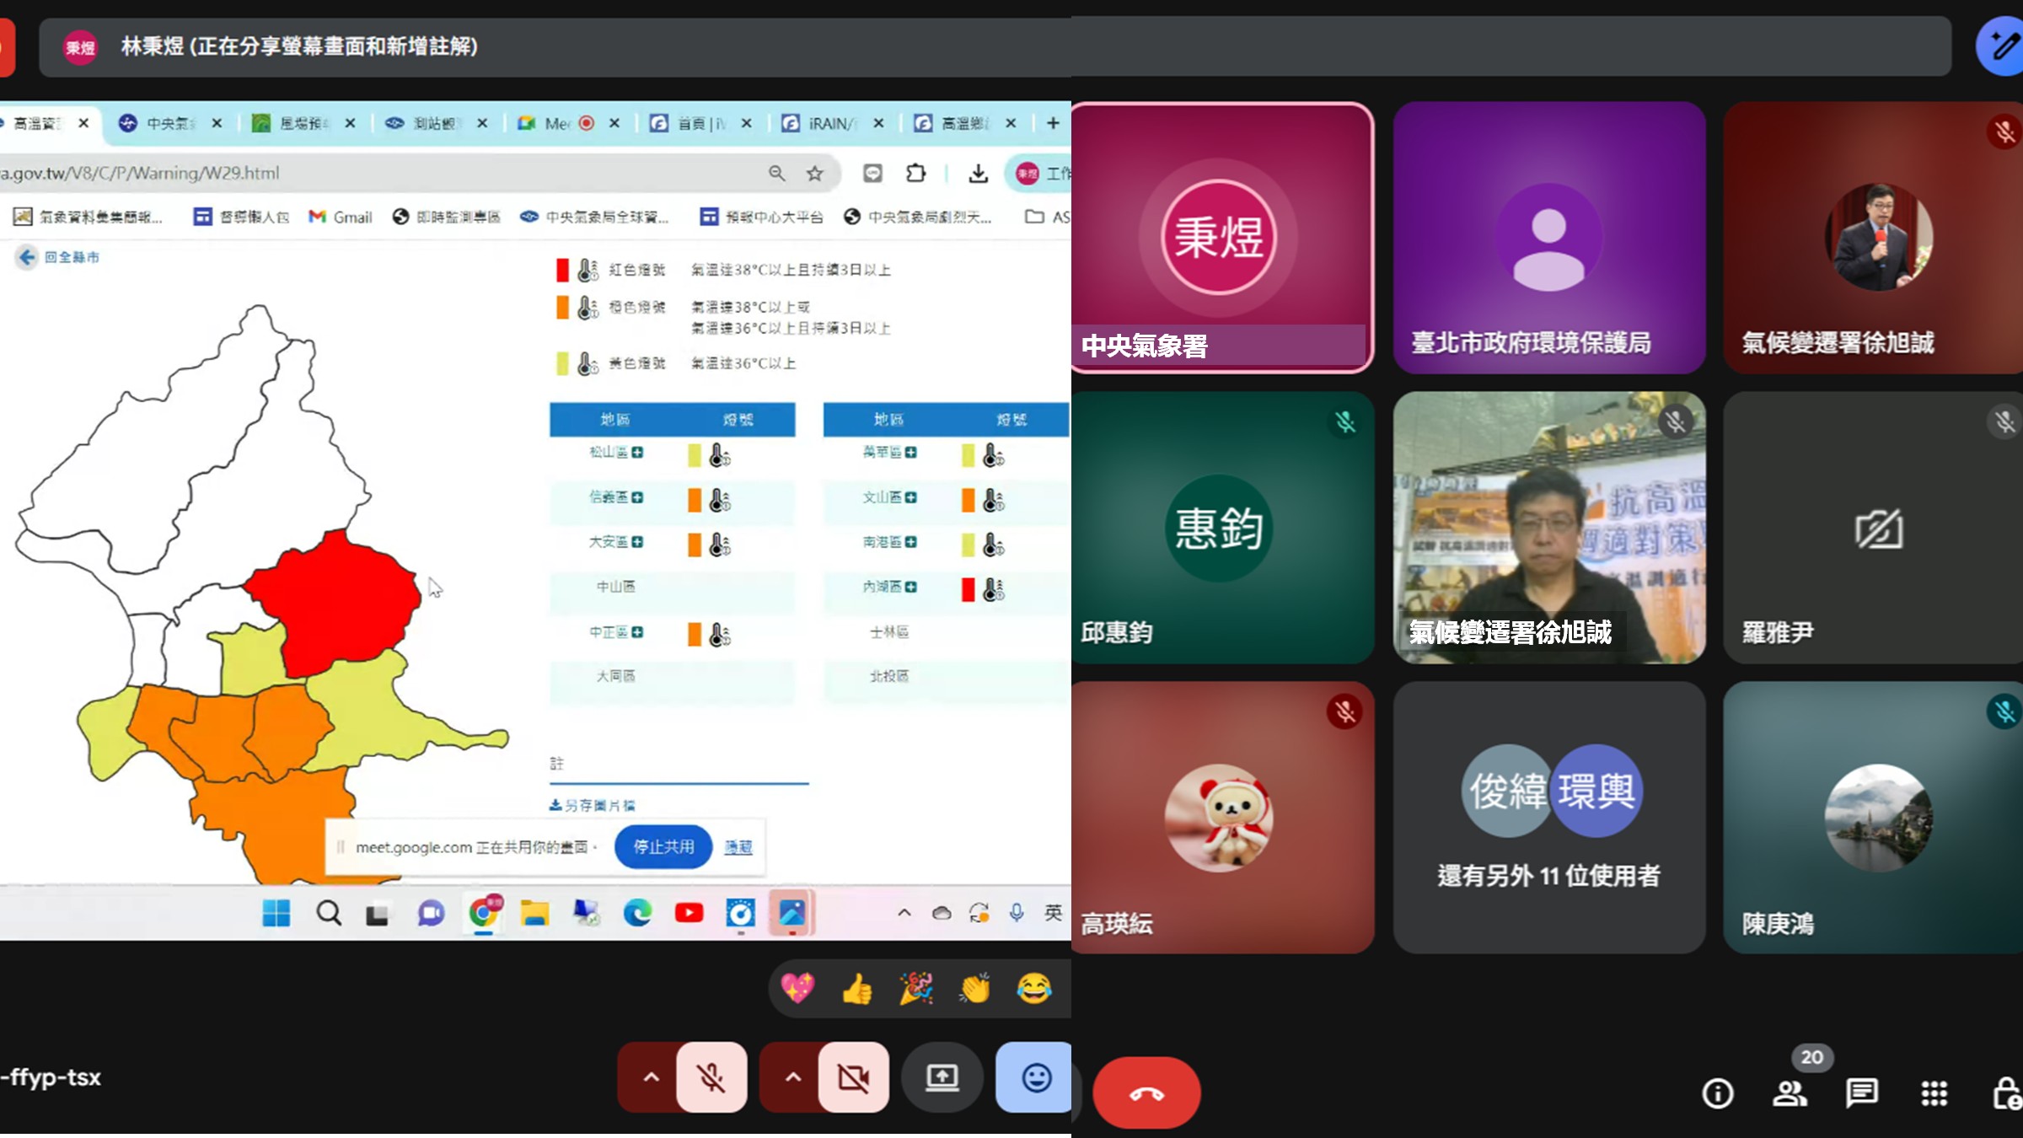Show the participants people panel
The width and height of the screenshot is (2023, 1138).
pyautogui.click(x=1789, y=1093)
